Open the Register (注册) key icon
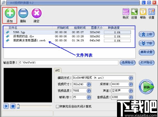 click(x=134, y=12)
